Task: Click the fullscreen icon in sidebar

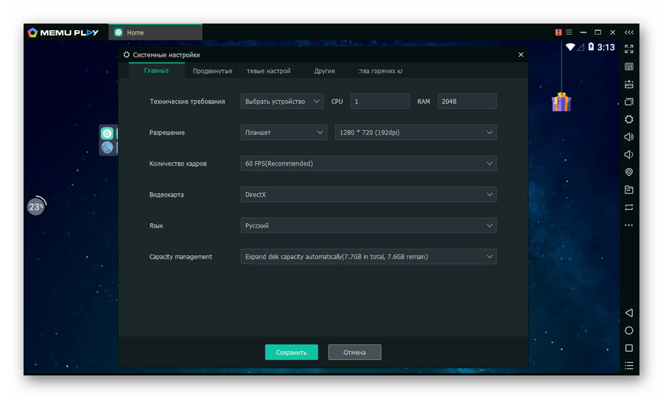Action: [x=629, y=49]
